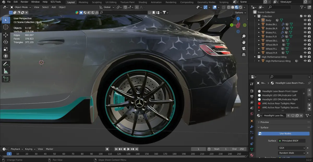Image resolution: width=313 pixels, height=162 pixels.
Task: Jump to the timeline end frame
Action: [x=137, y=149]
